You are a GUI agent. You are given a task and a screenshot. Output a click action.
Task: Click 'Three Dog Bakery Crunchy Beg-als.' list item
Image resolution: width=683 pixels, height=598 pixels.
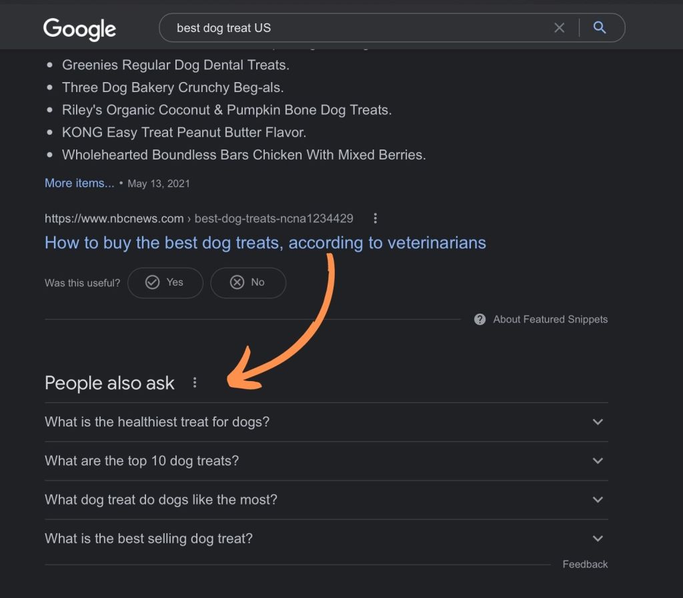tap(173, 87)
